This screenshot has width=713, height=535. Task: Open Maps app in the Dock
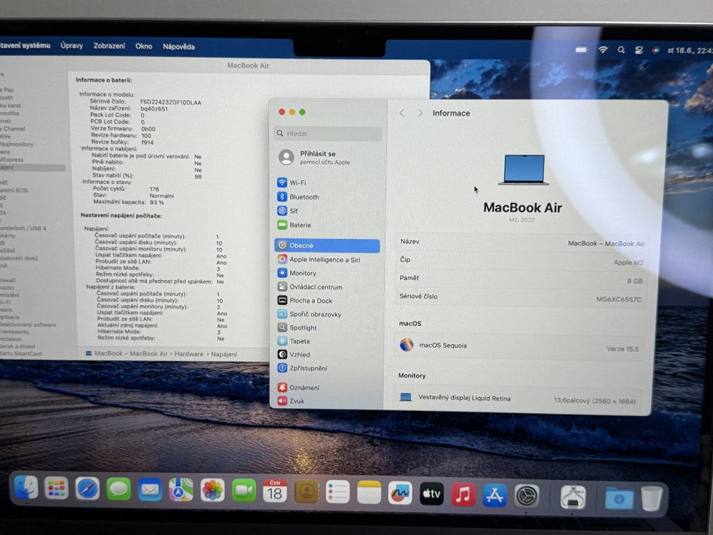[181, 490]
